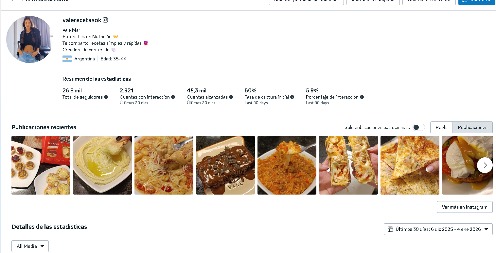496x253 pixels.
Task: Toggle Solo publicaciones patrocinadas switch
Action: 418,127
